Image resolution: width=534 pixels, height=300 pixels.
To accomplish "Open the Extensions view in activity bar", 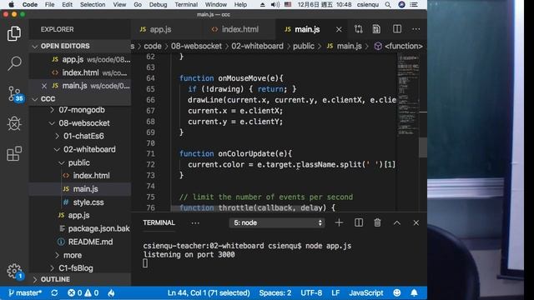I will (14, 153).
